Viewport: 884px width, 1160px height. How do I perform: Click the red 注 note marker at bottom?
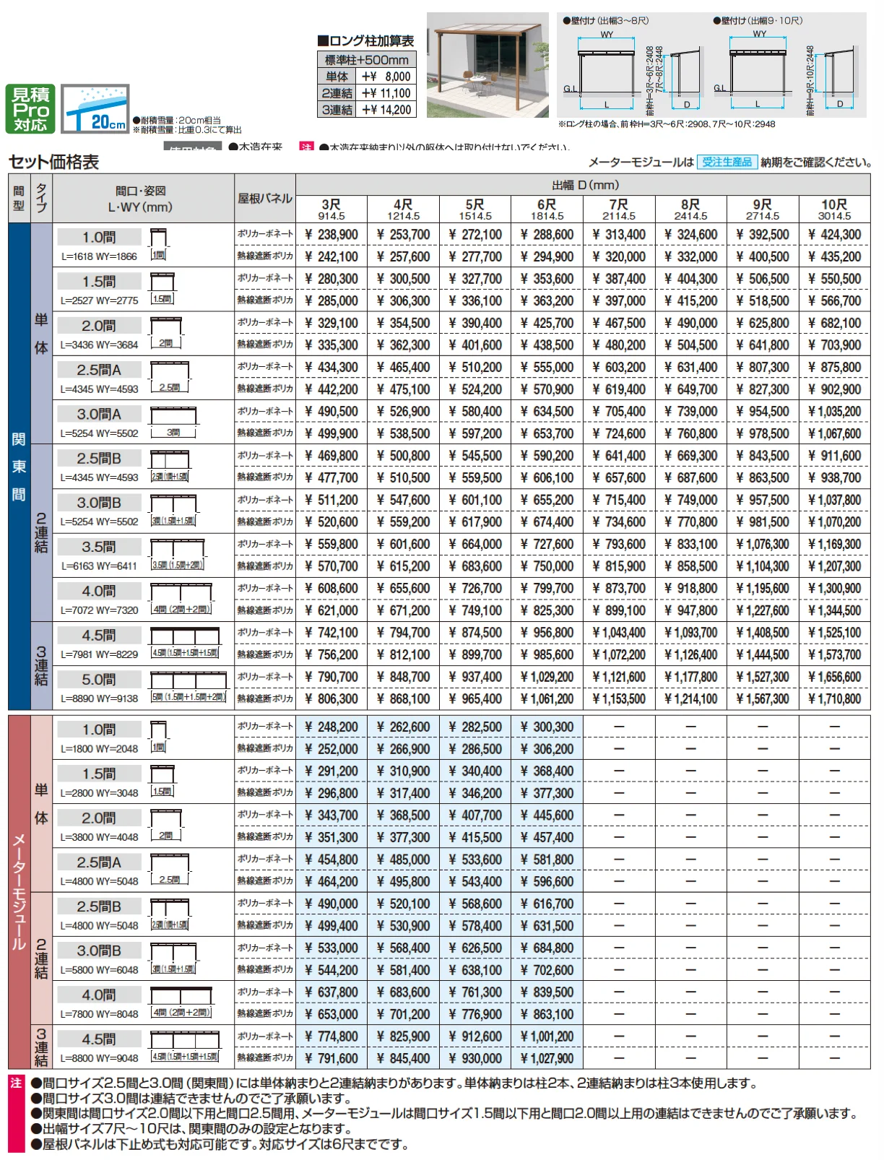(x=16, y=1083)
